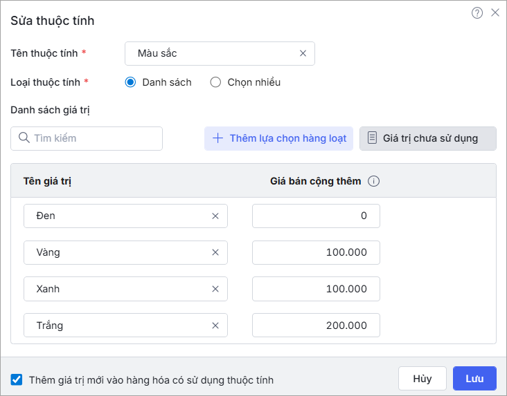Screen dimensions: 507x396
Task: Clear the Vàng value name
Action: (x=215, y=253)
